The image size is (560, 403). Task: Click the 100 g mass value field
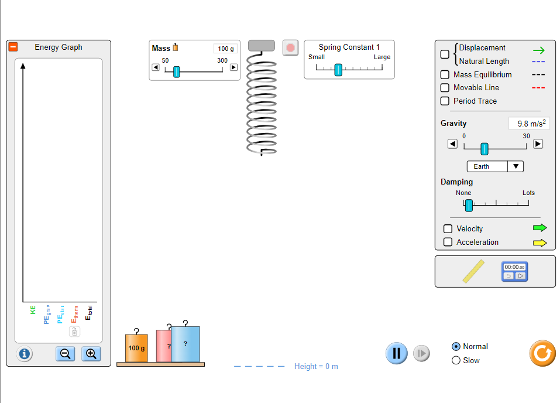tap(225, 49)
